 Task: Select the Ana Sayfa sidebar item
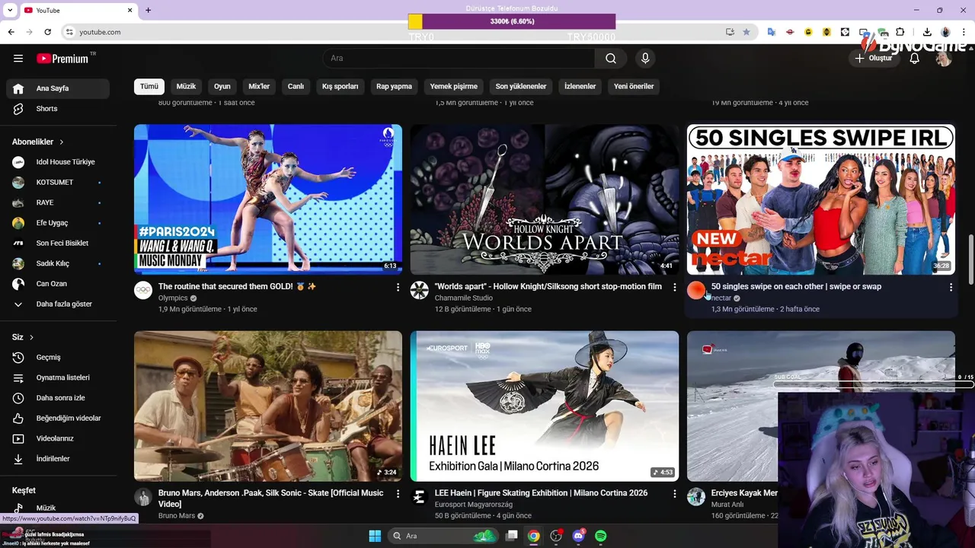[x=58, y=88]
